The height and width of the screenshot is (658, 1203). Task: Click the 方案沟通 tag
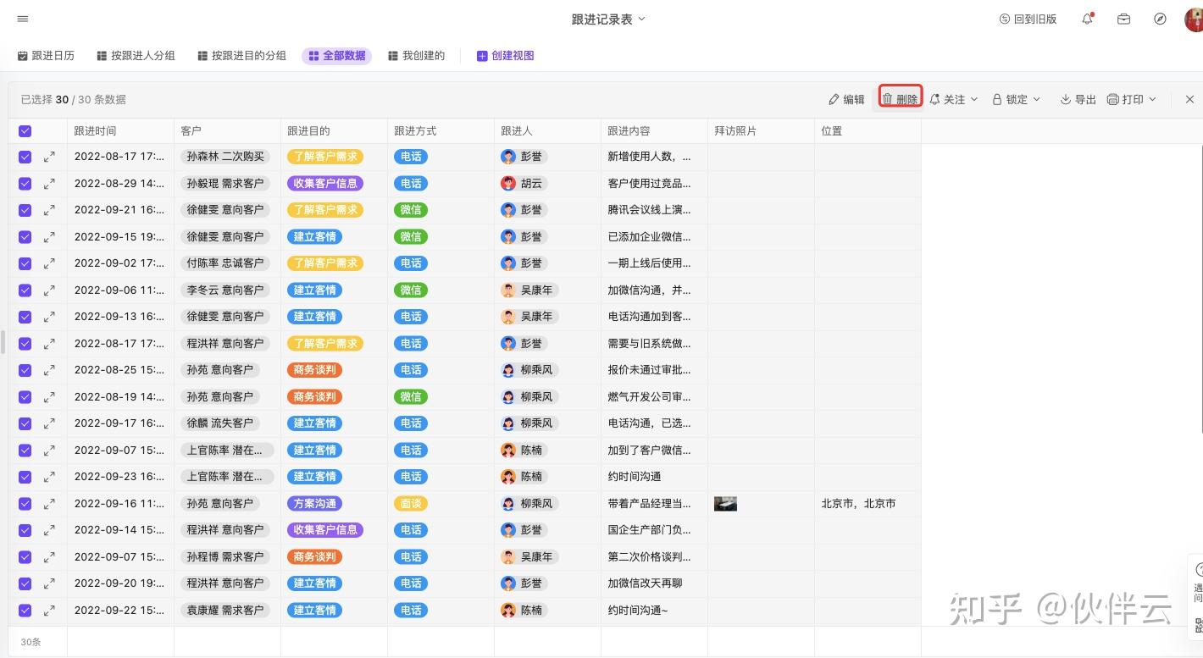click(314, 503)
